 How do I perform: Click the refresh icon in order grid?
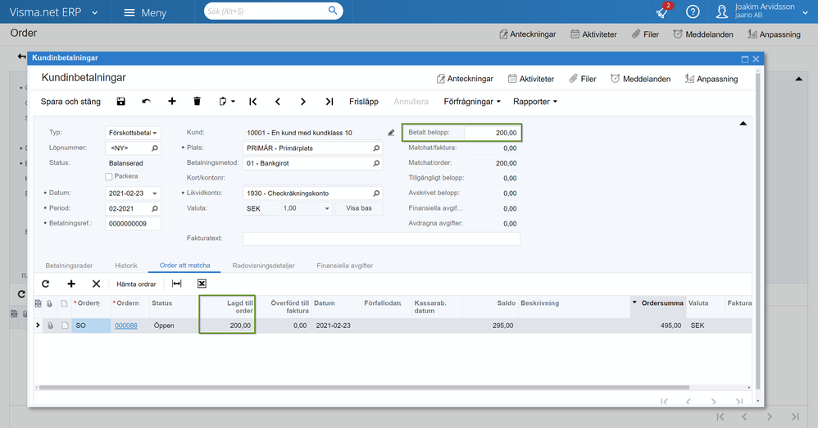pos(46,284)
